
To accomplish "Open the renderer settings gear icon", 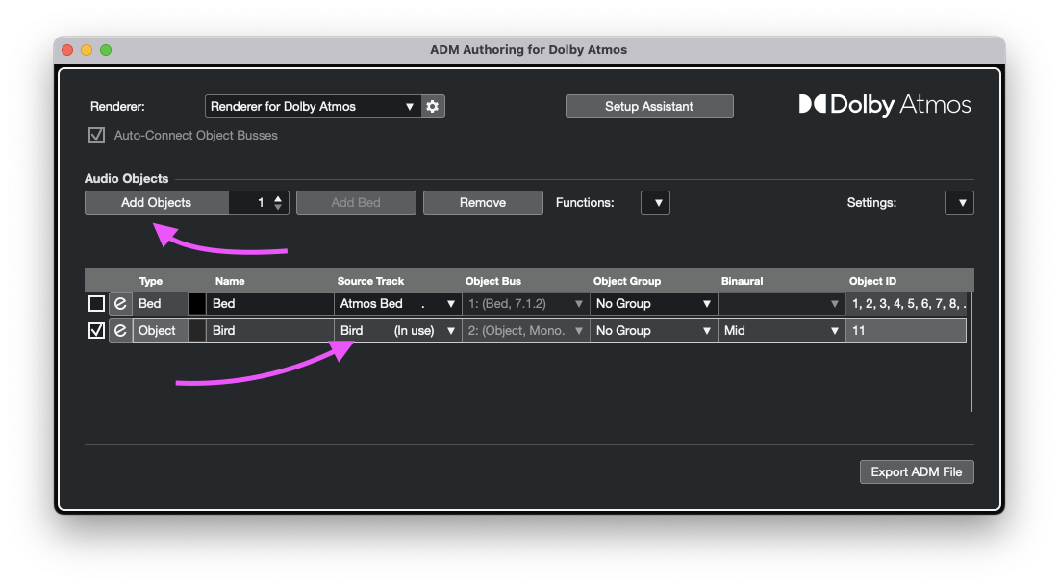I will click(x=433, y=107).
